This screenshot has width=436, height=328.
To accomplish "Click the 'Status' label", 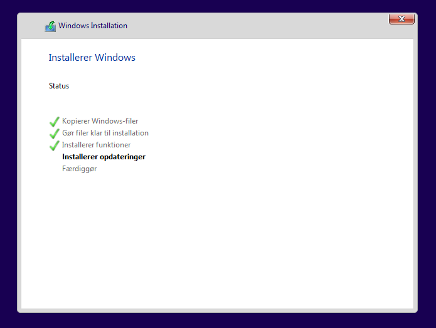I will pos(59,86).
